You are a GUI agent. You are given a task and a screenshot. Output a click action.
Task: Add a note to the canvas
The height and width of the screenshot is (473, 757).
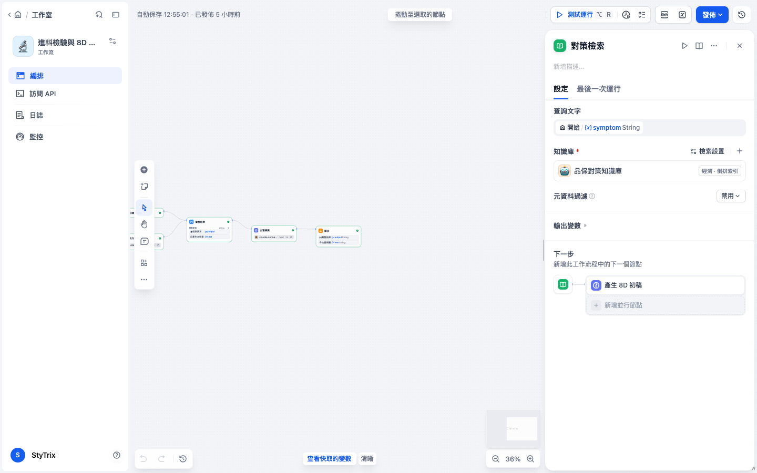144,187
